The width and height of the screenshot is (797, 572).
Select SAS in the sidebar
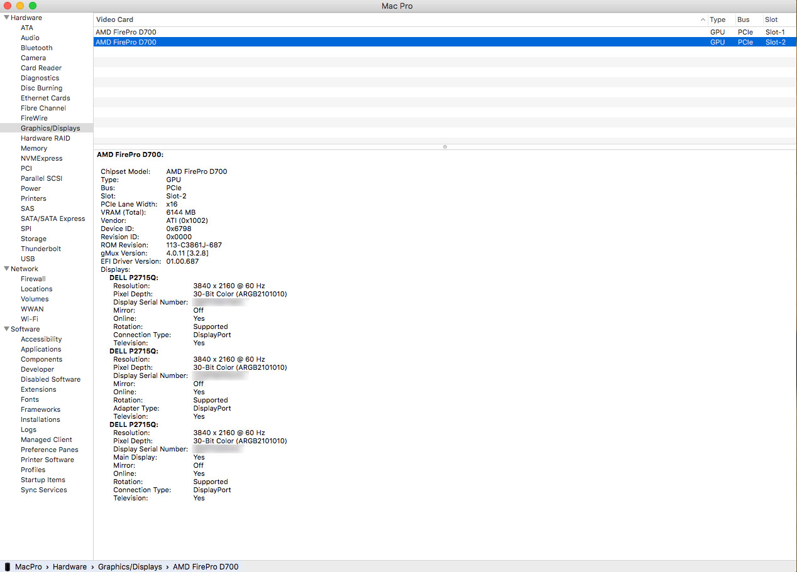tap(28, 208)
